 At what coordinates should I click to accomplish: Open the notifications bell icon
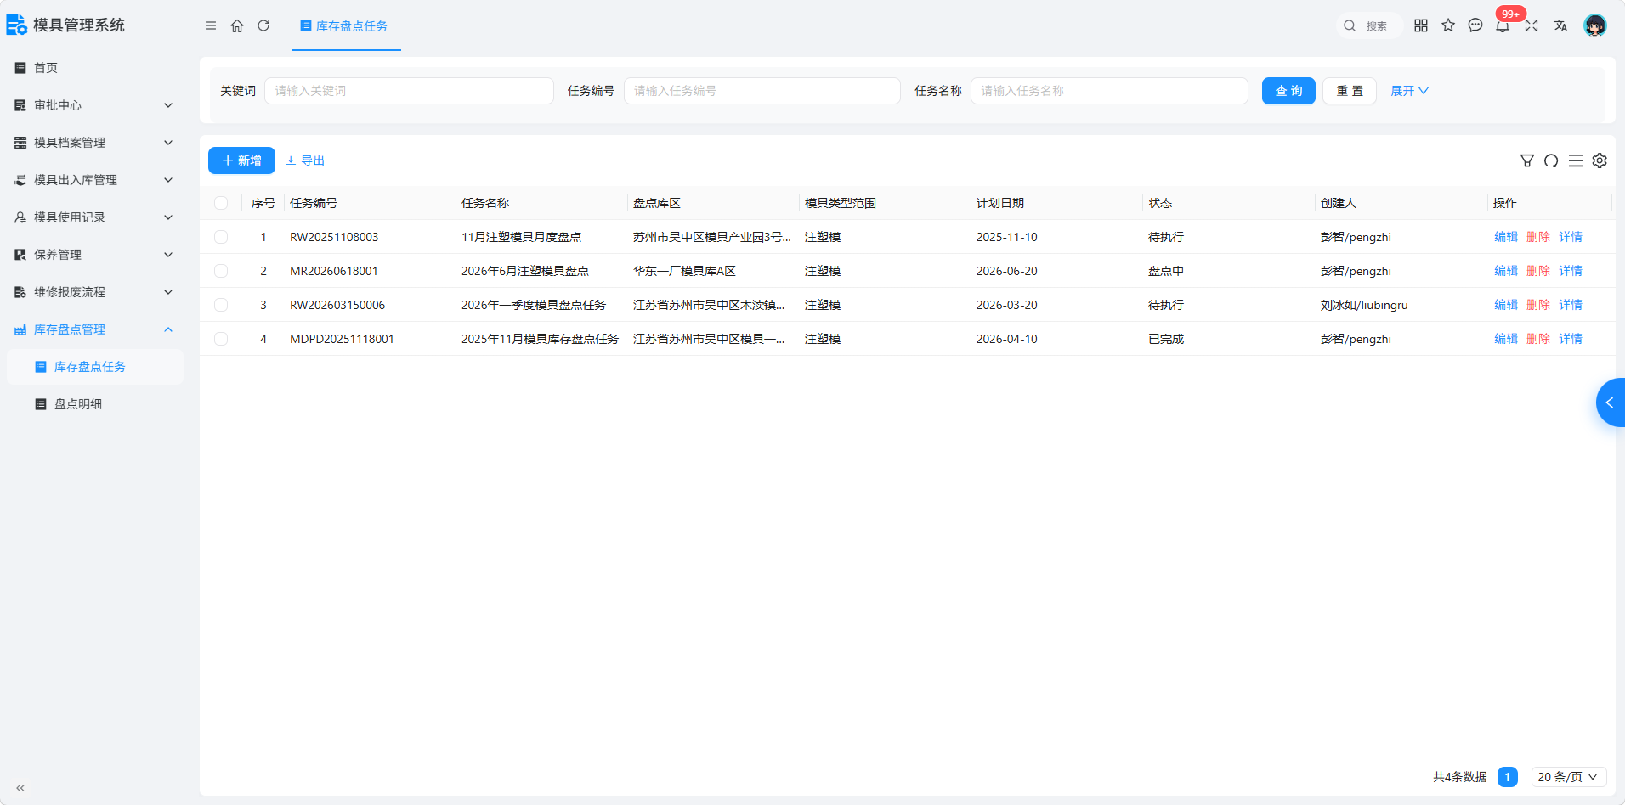[1503, 25]
